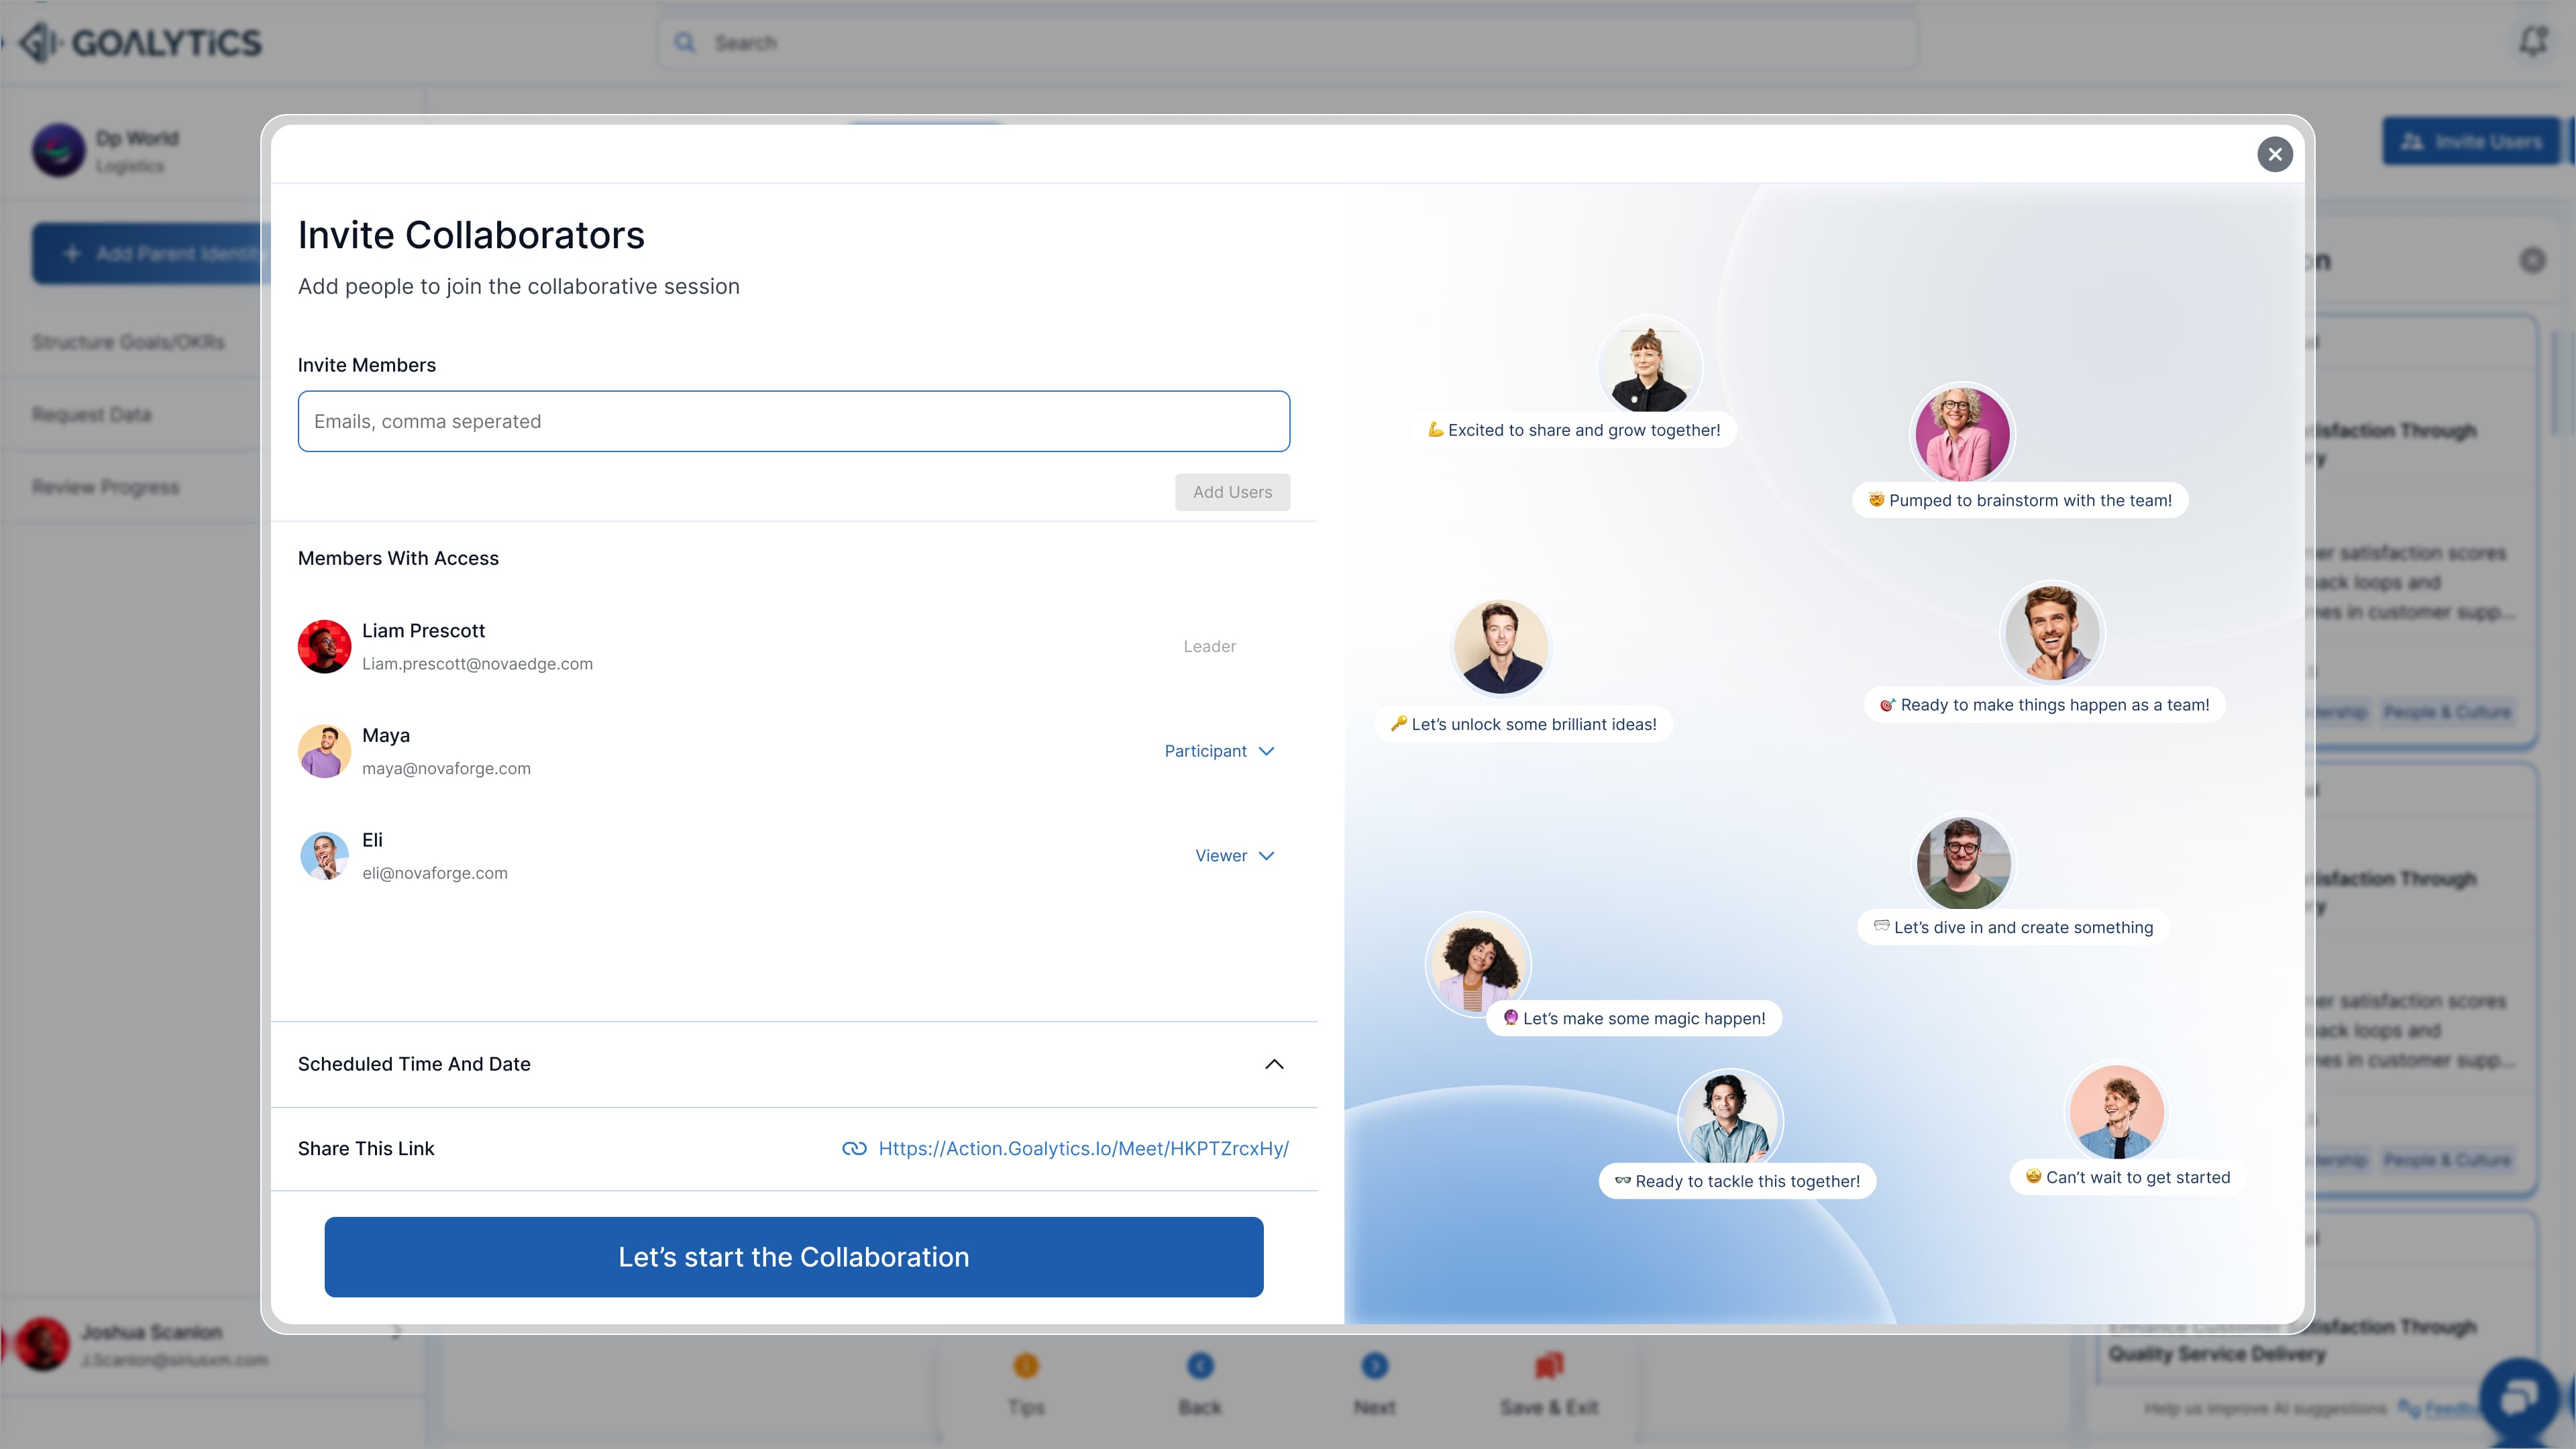Image resolution: width=2576 pixels, height=1449 pixels.
Task: Collapse the Scheduled Time And Date section
Action: pos(1274,1064)
